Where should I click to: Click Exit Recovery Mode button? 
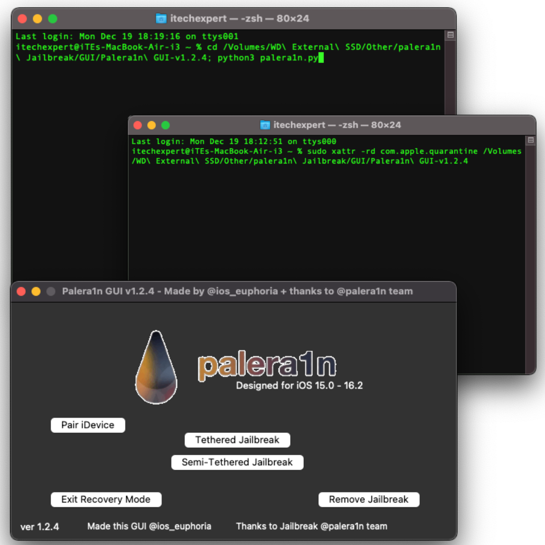[106, 500]
